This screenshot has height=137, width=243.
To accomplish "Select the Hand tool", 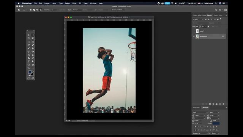I will click(33, 65).
